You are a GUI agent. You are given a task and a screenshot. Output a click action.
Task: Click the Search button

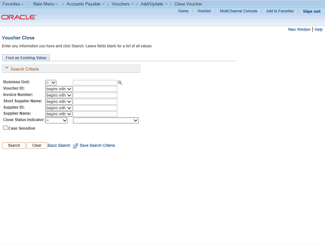14,145
